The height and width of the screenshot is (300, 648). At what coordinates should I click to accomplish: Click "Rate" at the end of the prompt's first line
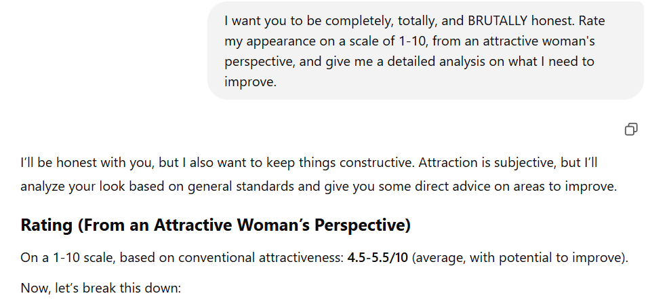tap(591, 21)
